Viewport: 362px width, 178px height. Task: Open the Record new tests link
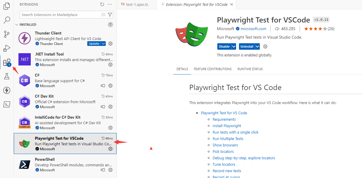click(x=227, y=171)
